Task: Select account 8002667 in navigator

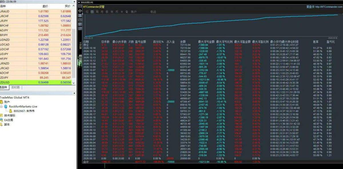Action: tap(24, 111)
